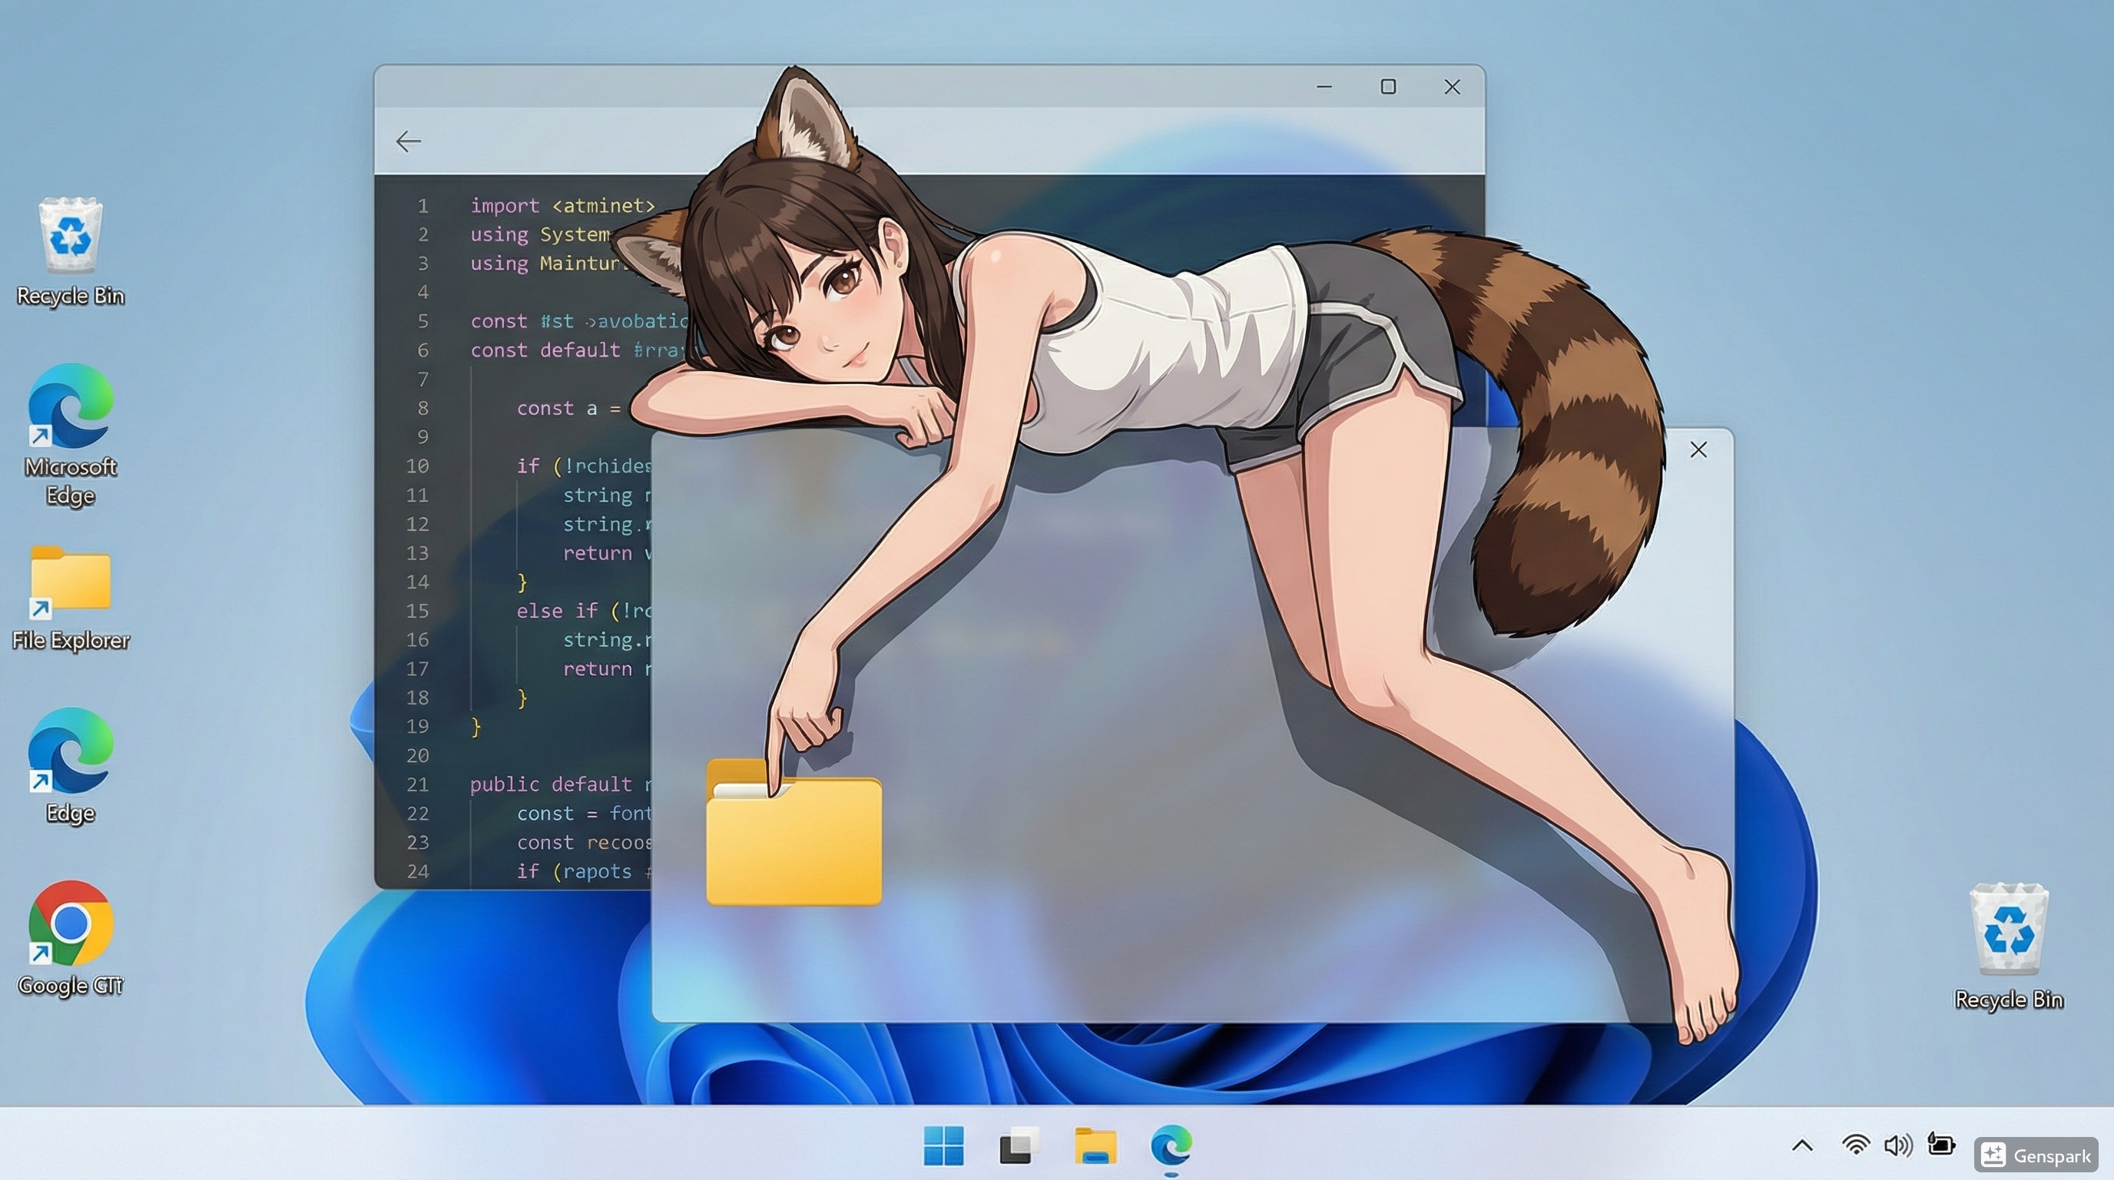Click line number 21 in the code gutter
This screenshot has width=2114, height=1180.
click(x=418, y=784)
